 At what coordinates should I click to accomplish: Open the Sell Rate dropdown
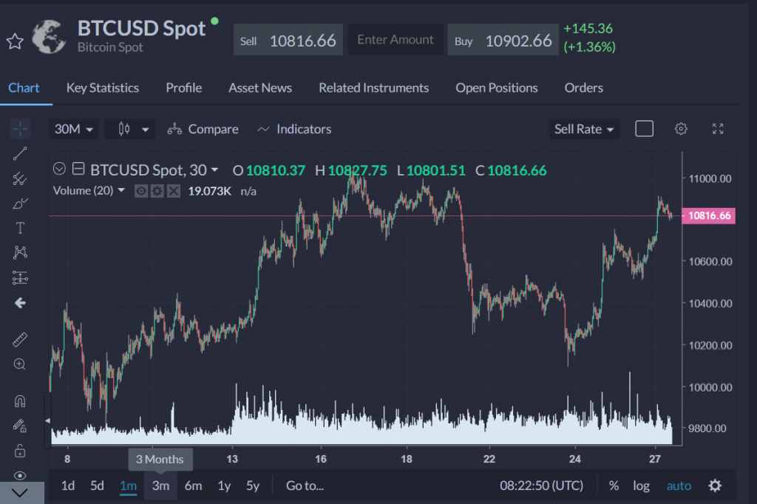click(584, 129)
